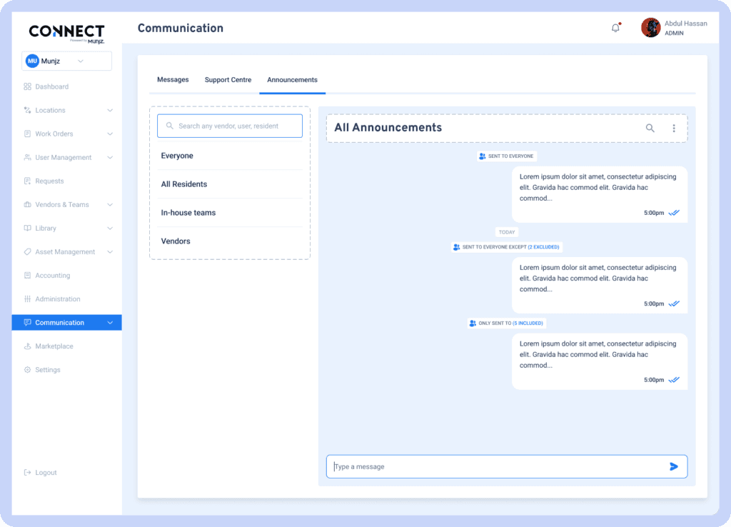
Task: Click the Marketplace icon in sidebar
Action: pyautogui.click(x=27, y=346)
